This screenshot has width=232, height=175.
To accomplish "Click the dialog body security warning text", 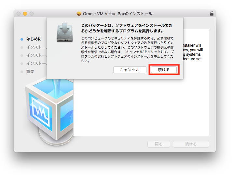I will (128, 50).
